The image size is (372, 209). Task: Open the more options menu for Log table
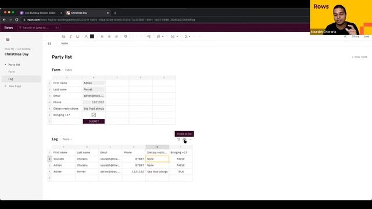click(x=190, y=139)
